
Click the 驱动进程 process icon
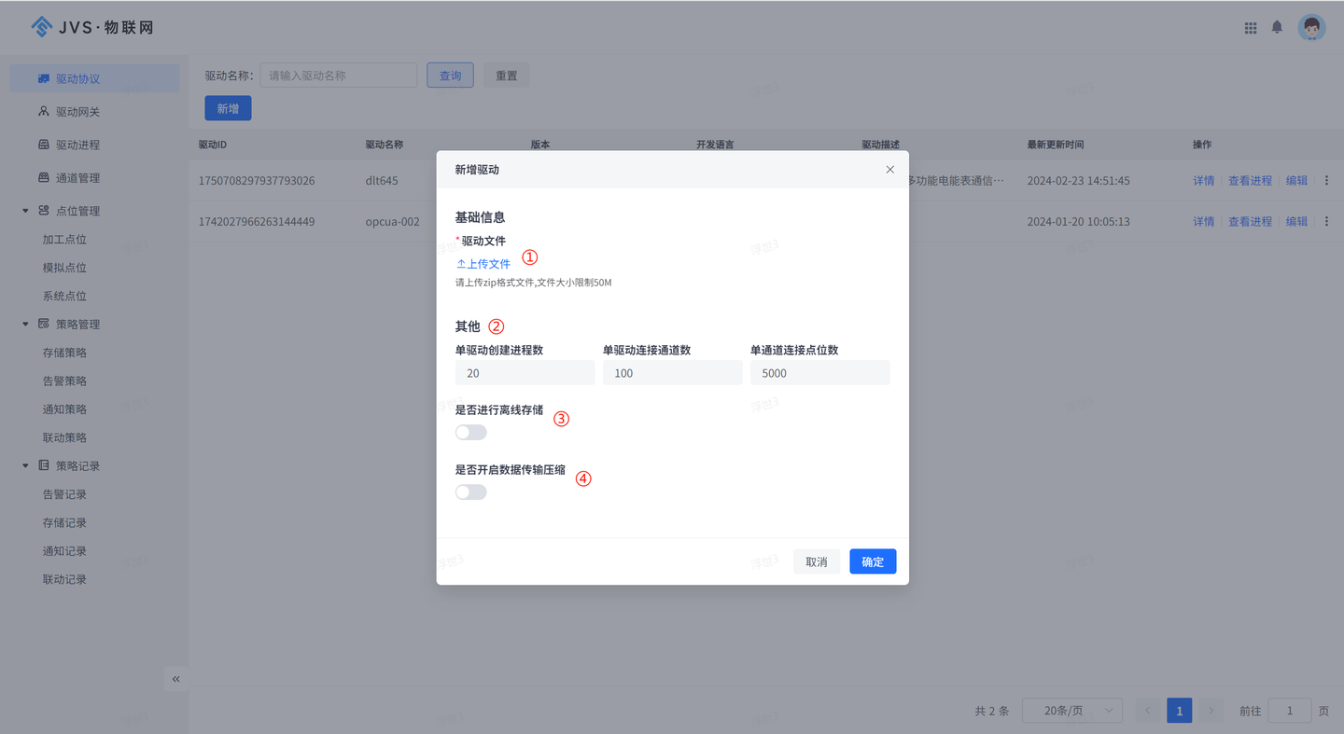pyautogui.click(x=43, y=144)
